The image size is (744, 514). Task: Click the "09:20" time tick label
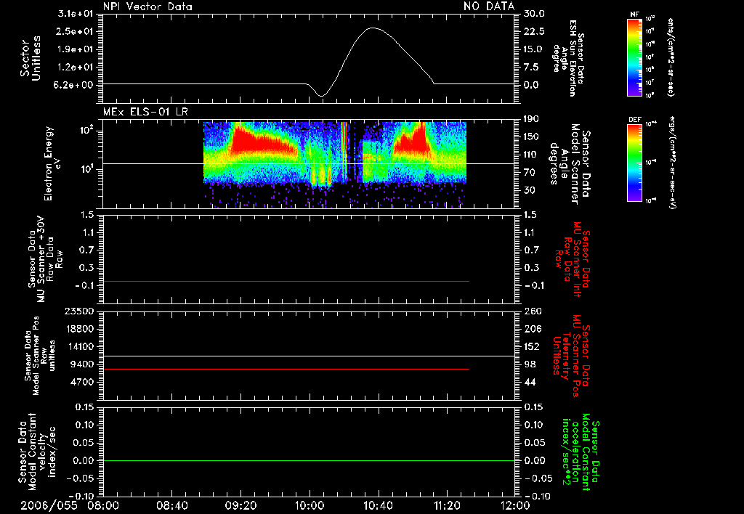(240, 506)
